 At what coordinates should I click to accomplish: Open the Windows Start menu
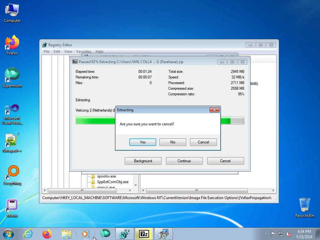pos(8,234)
